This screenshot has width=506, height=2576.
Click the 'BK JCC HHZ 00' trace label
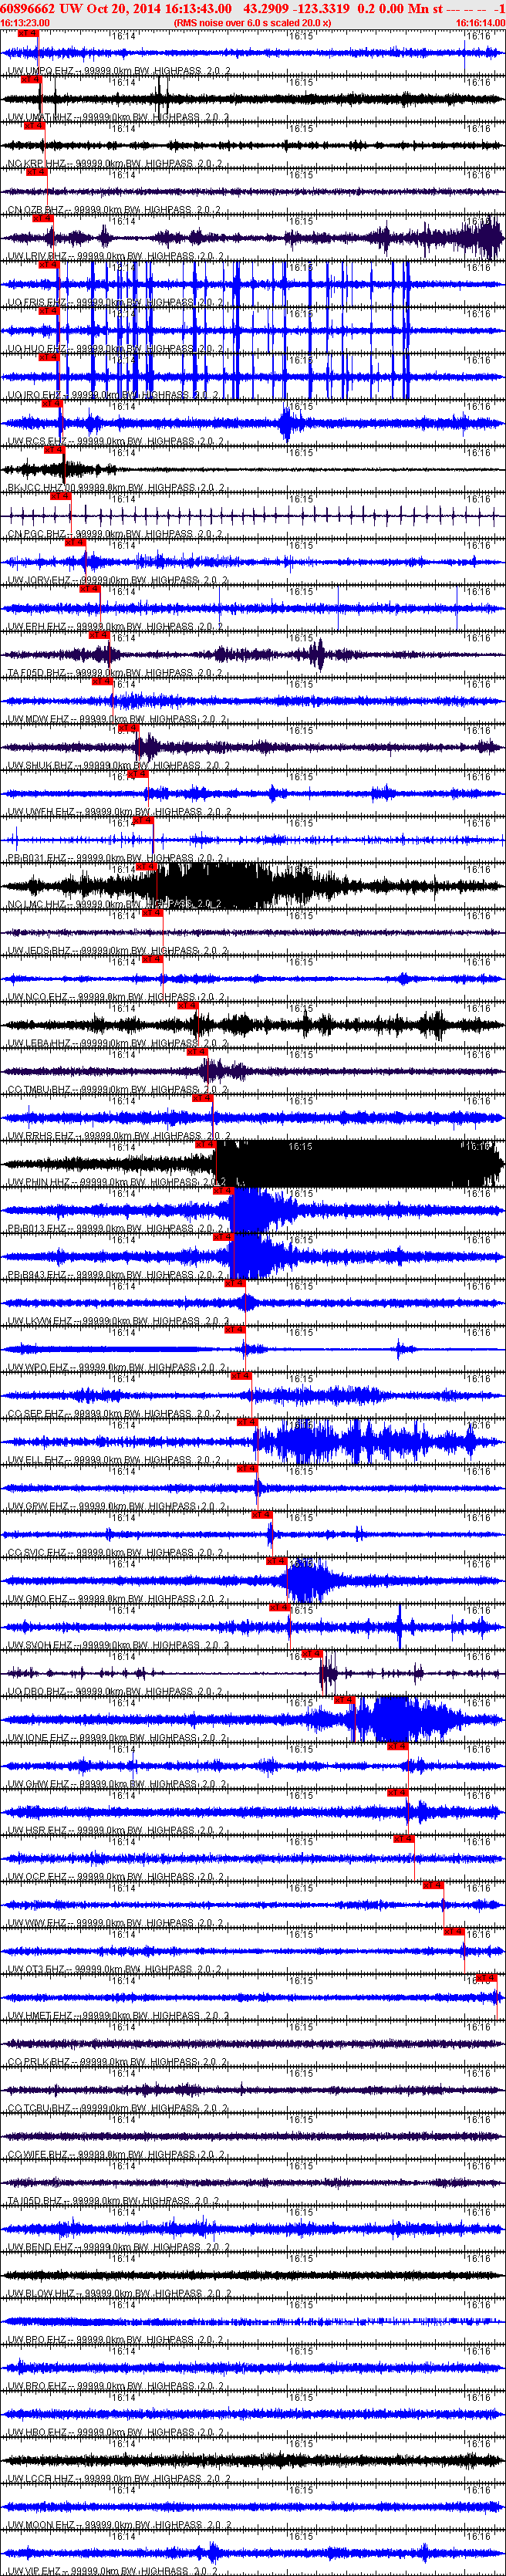click(42, 488)
